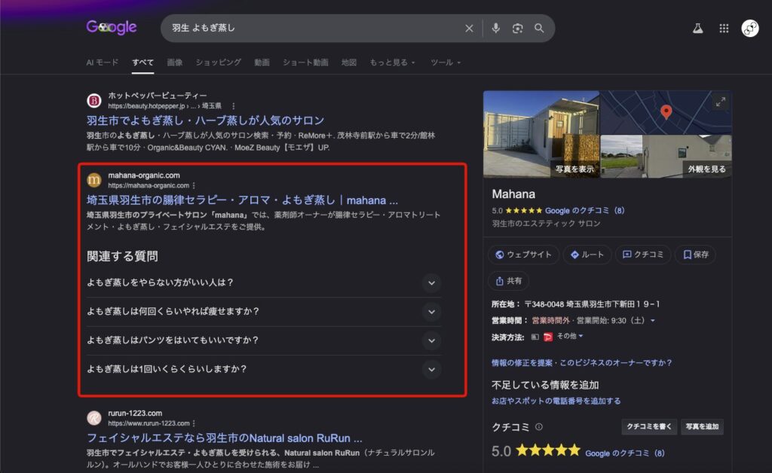
Task: Click the ホットペッパービューティー favicon
Action: click(94, 101)
